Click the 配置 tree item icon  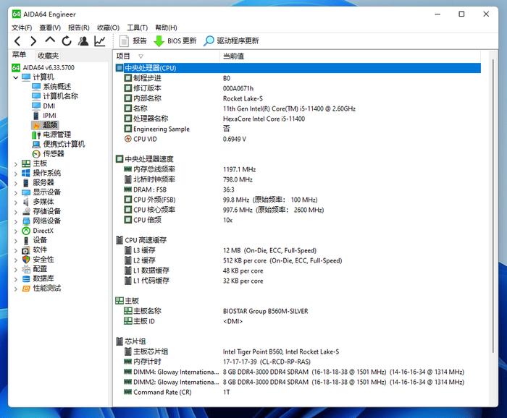pyautogui.click(x=26, y=269)
